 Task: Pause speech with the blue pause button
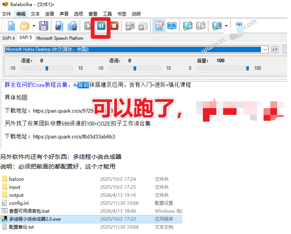coord(101,26)
